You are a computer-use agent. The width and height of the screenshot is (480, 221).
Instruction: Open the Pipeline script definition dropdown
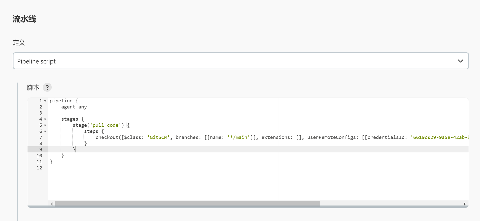(241, 61)
